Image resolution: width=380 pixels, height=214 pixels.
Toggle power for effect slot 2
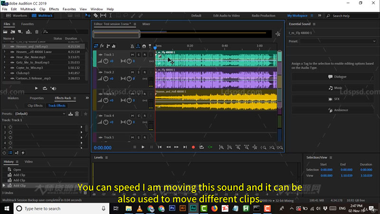point(10,132)
